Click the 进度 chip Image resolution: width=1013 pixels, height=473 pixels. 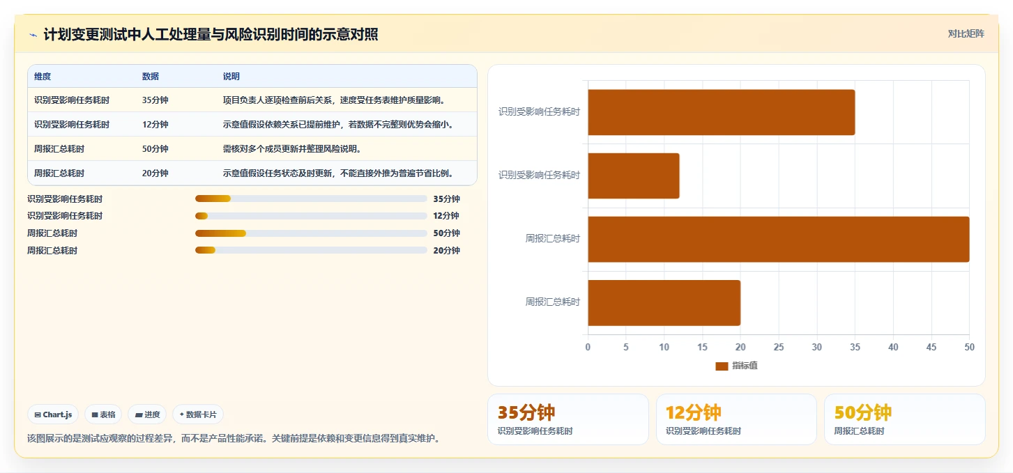147,414
